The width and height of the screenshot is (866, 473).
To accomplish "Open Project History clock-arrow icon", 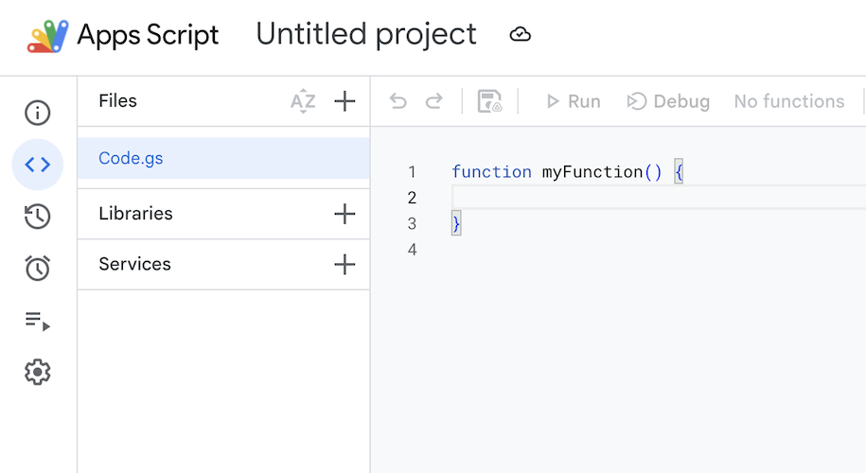I will click(38, 217).
